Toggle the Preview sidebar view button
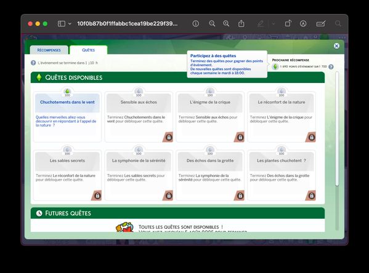This screenshot has height=273, width=369. coord(62,23)
